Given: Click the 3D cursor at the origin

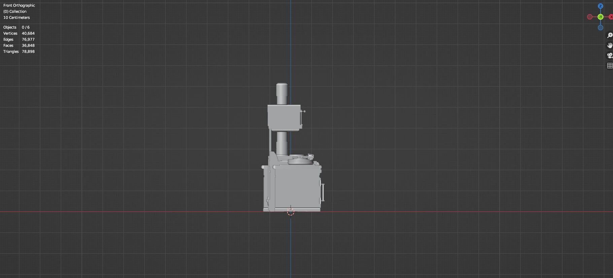Looking at the screenshot, I should (x=291, y=212).
